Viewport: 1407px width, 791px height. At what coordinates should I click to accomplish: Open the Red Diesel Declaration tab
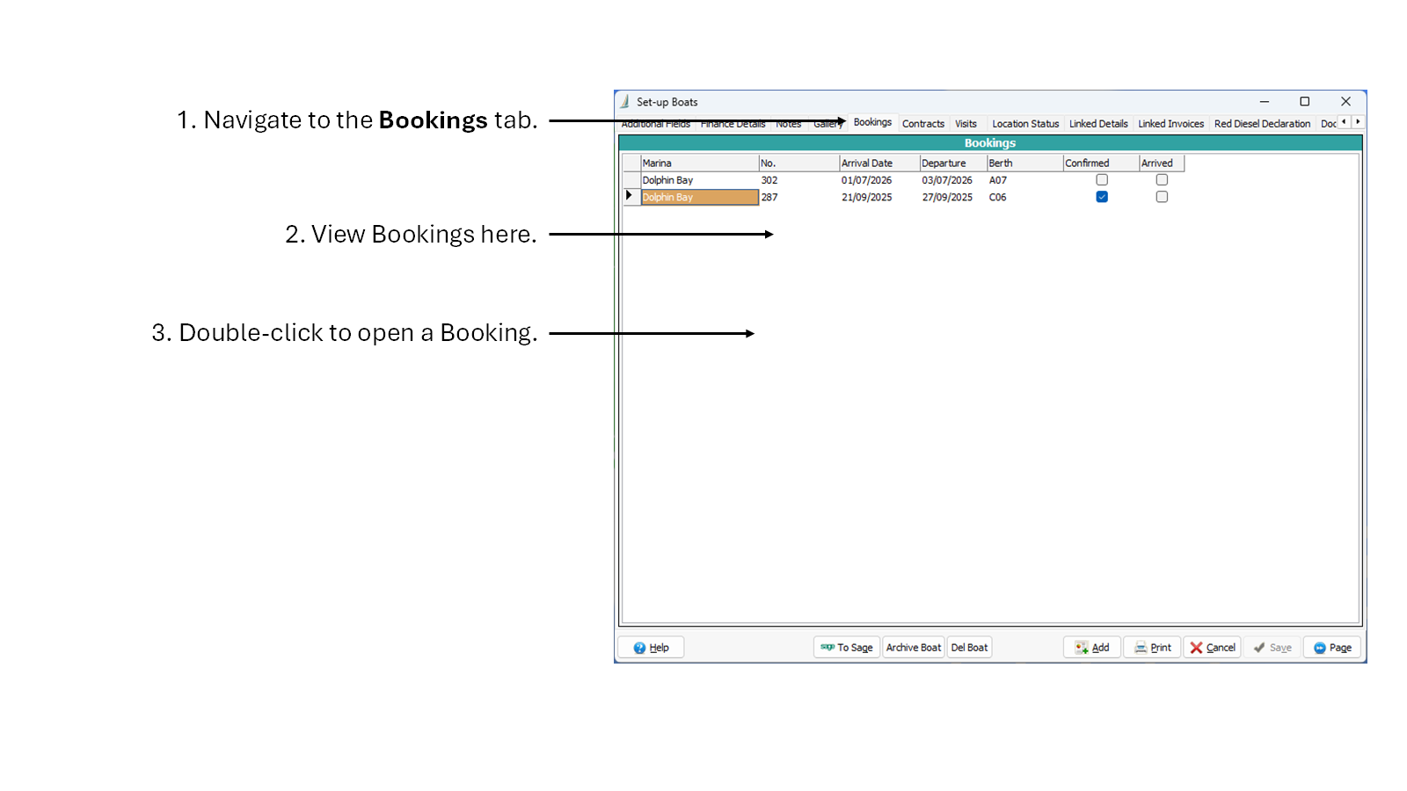click(1262, 124)
